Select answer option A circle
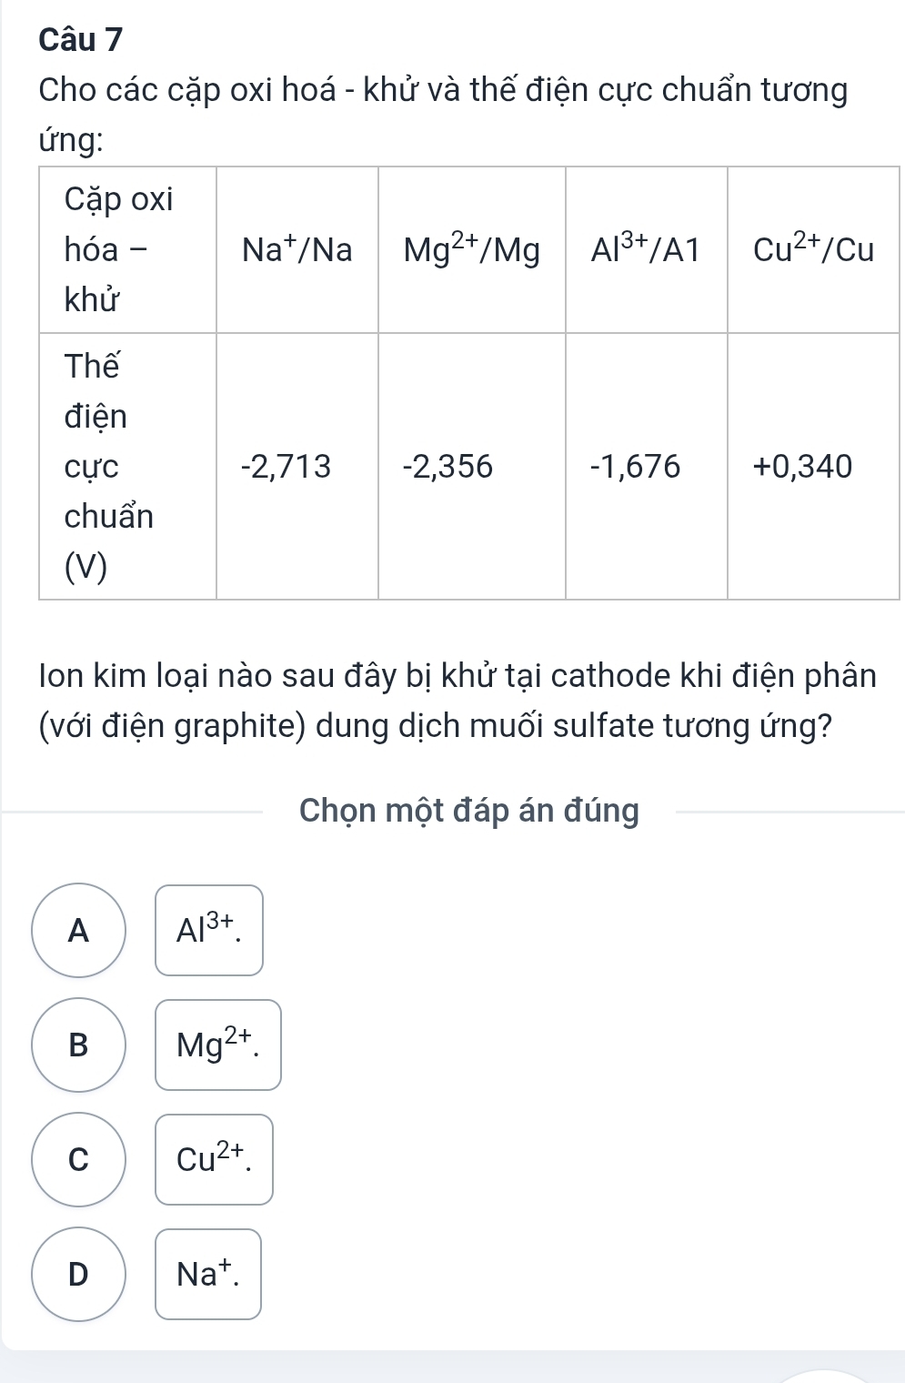 [79, 930]
